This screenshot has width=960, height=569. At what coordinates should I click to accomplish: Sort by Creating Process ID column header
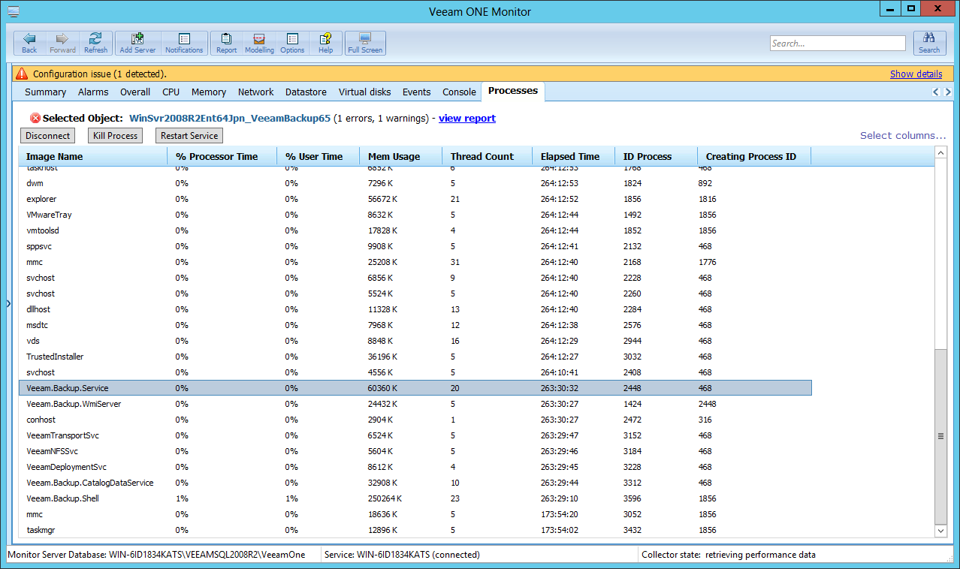tap(754, 156)
